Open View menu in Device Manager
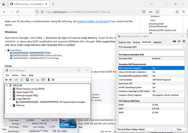This screenshot has width=188, height=133. [23, 75]
